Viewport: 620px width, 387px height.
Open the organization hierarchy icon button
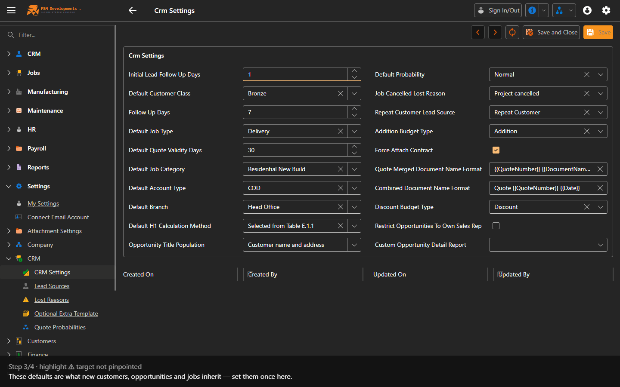point(559,10)
